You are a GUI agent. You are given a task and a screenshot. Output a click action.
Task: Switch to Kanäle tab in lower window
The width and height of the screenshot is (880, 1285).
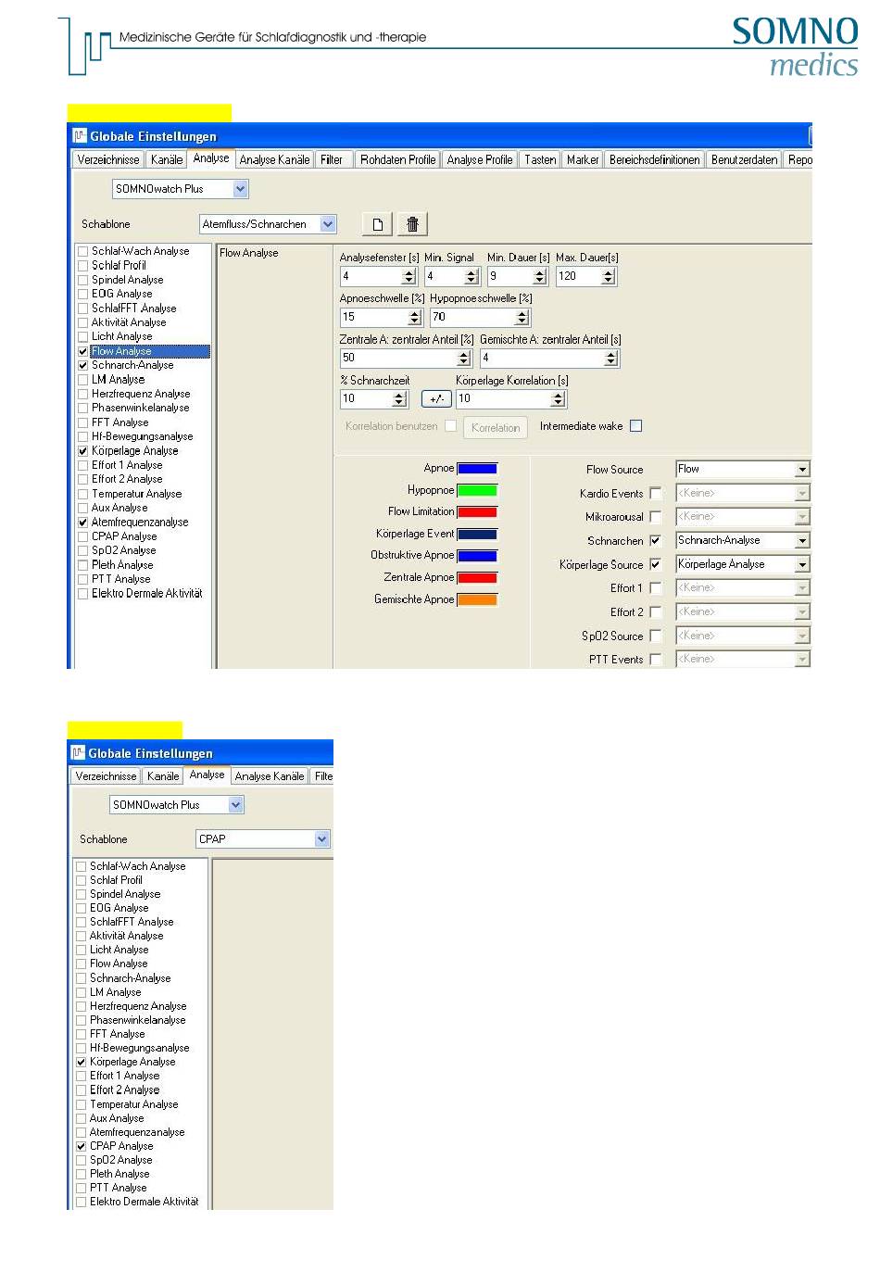click(x=163, y=776)
